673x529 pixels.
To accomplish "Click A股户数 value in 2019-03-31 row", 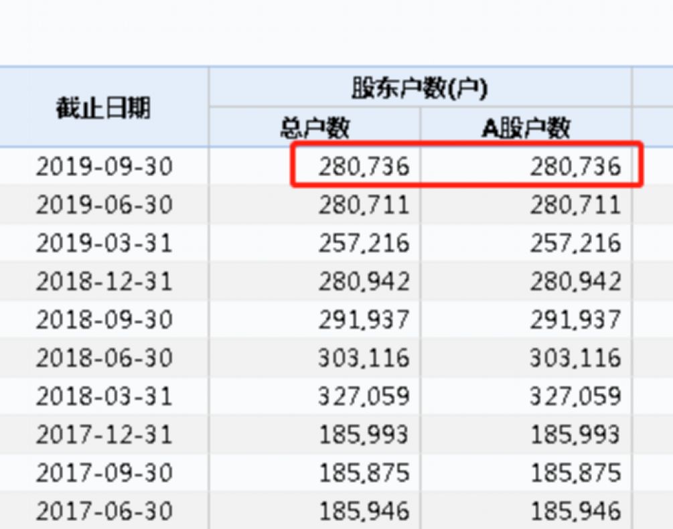I will pos(576,243).
